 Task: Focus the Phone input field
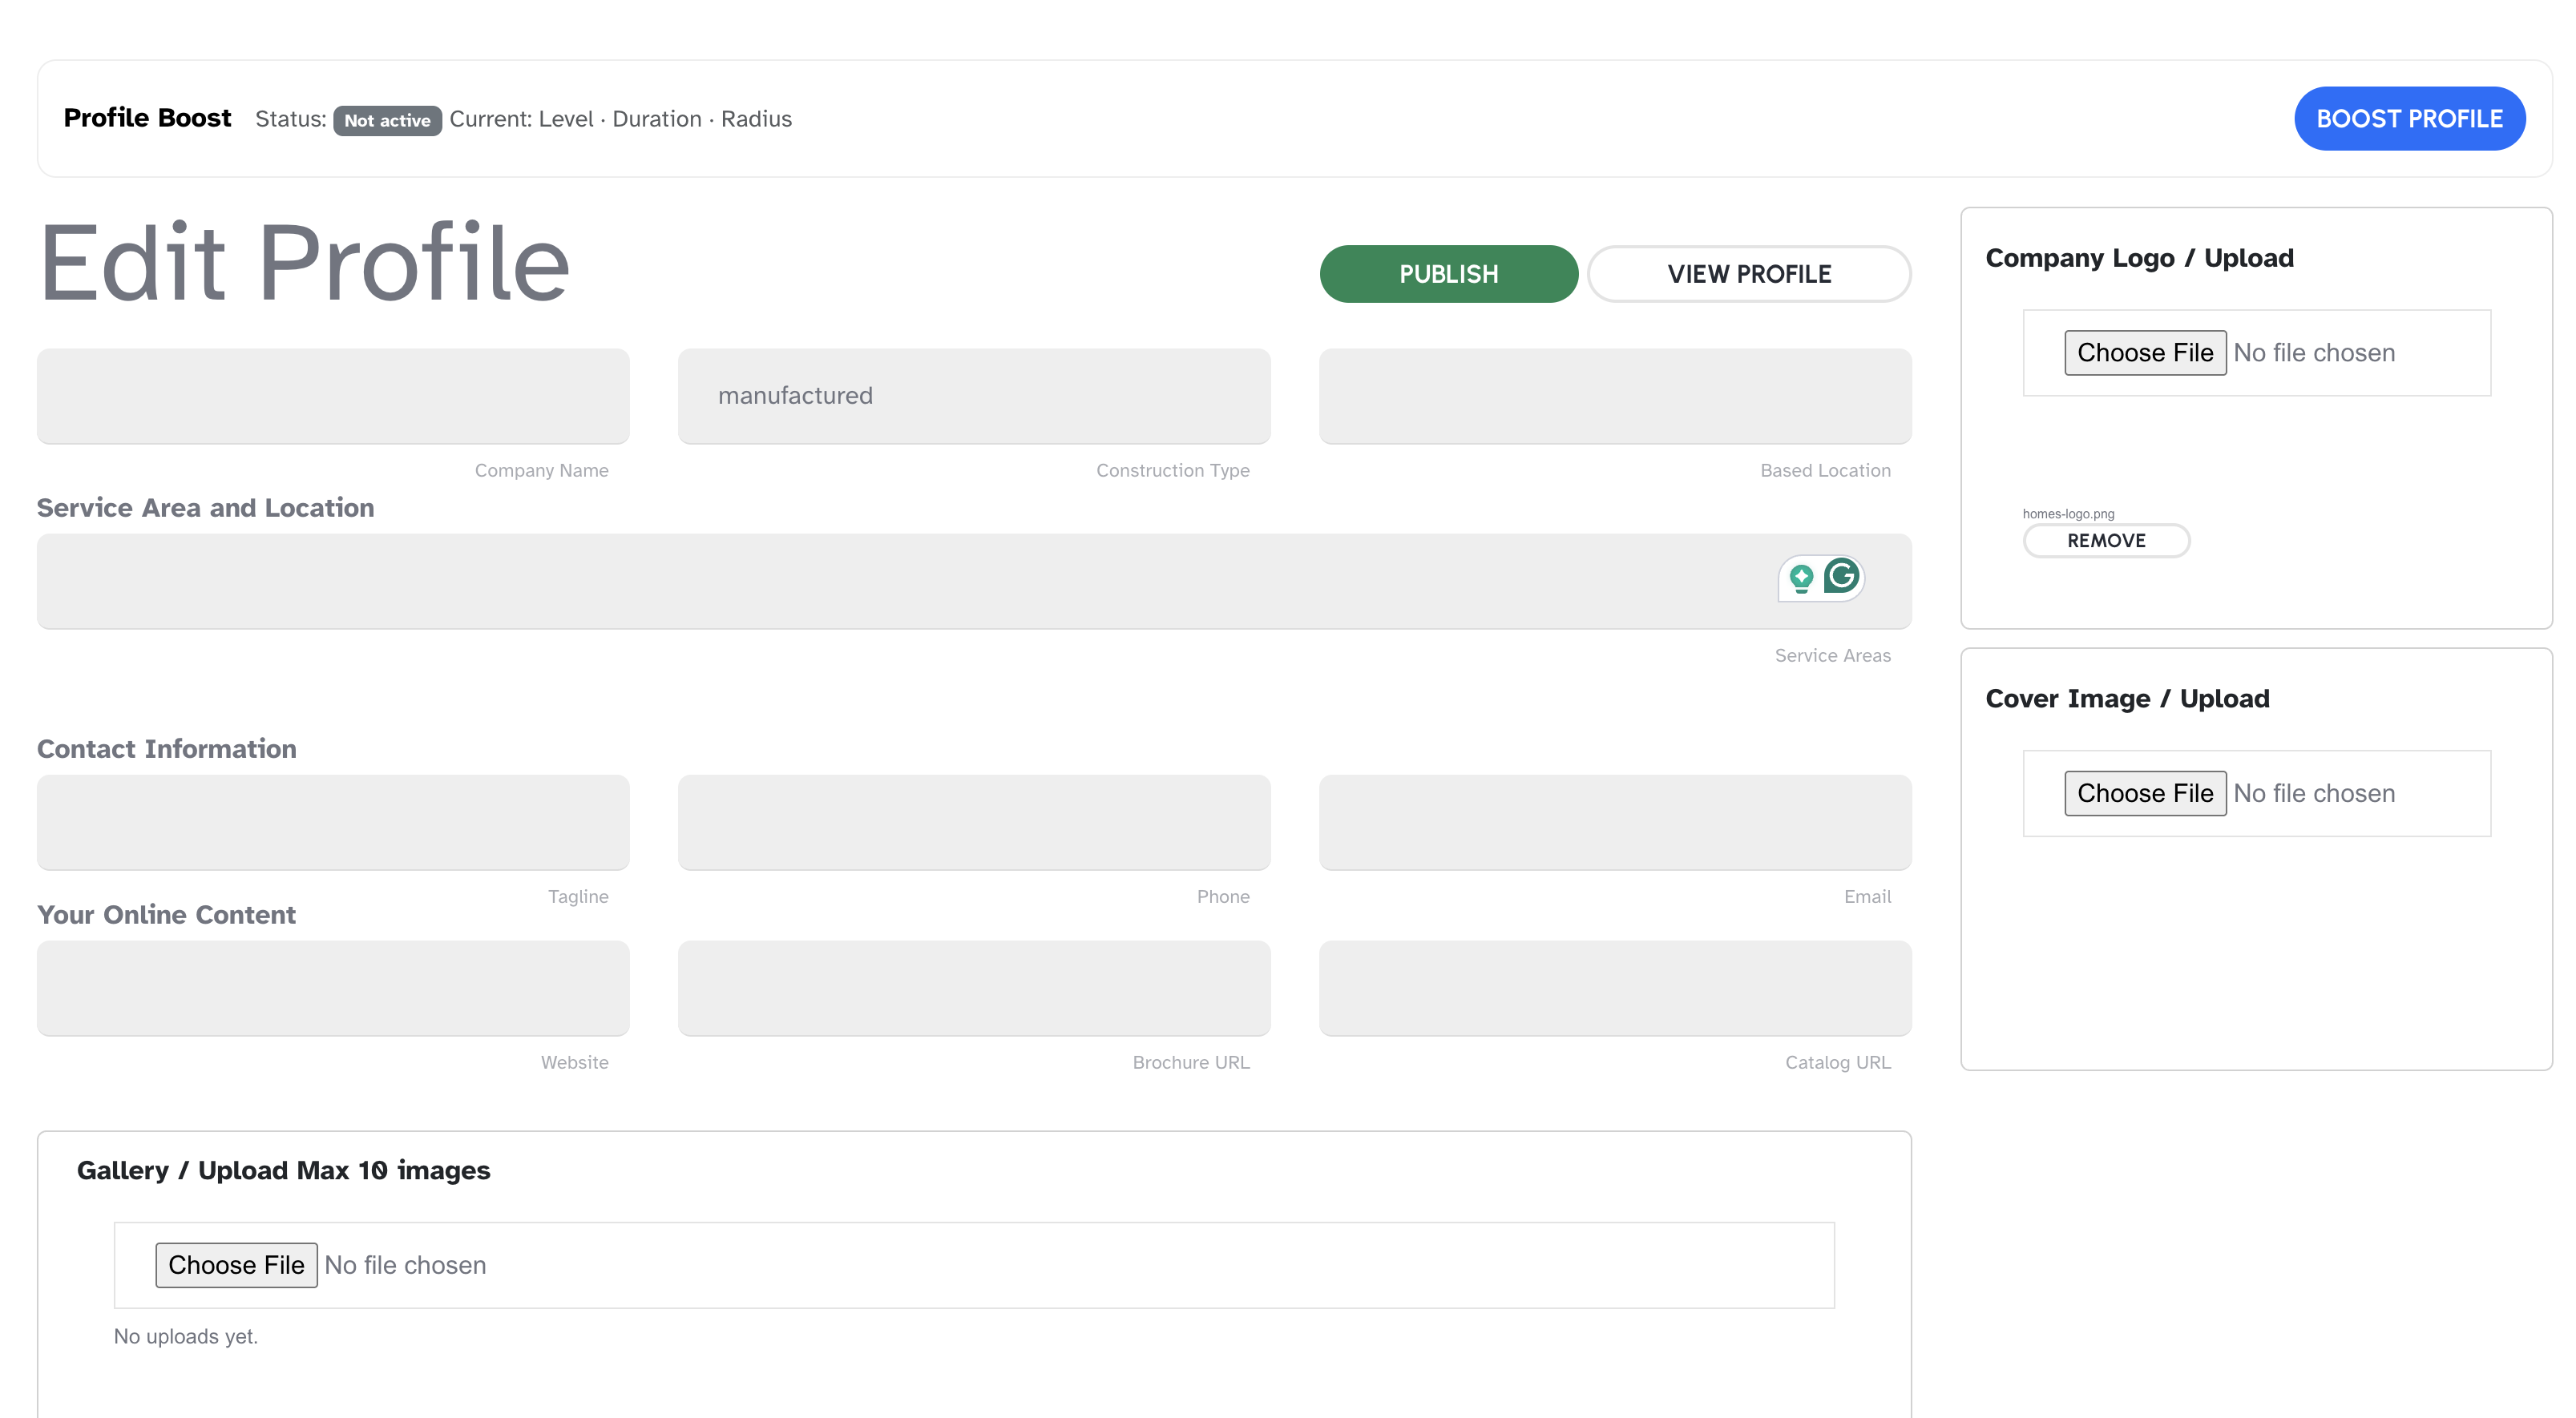coord(973,823)
